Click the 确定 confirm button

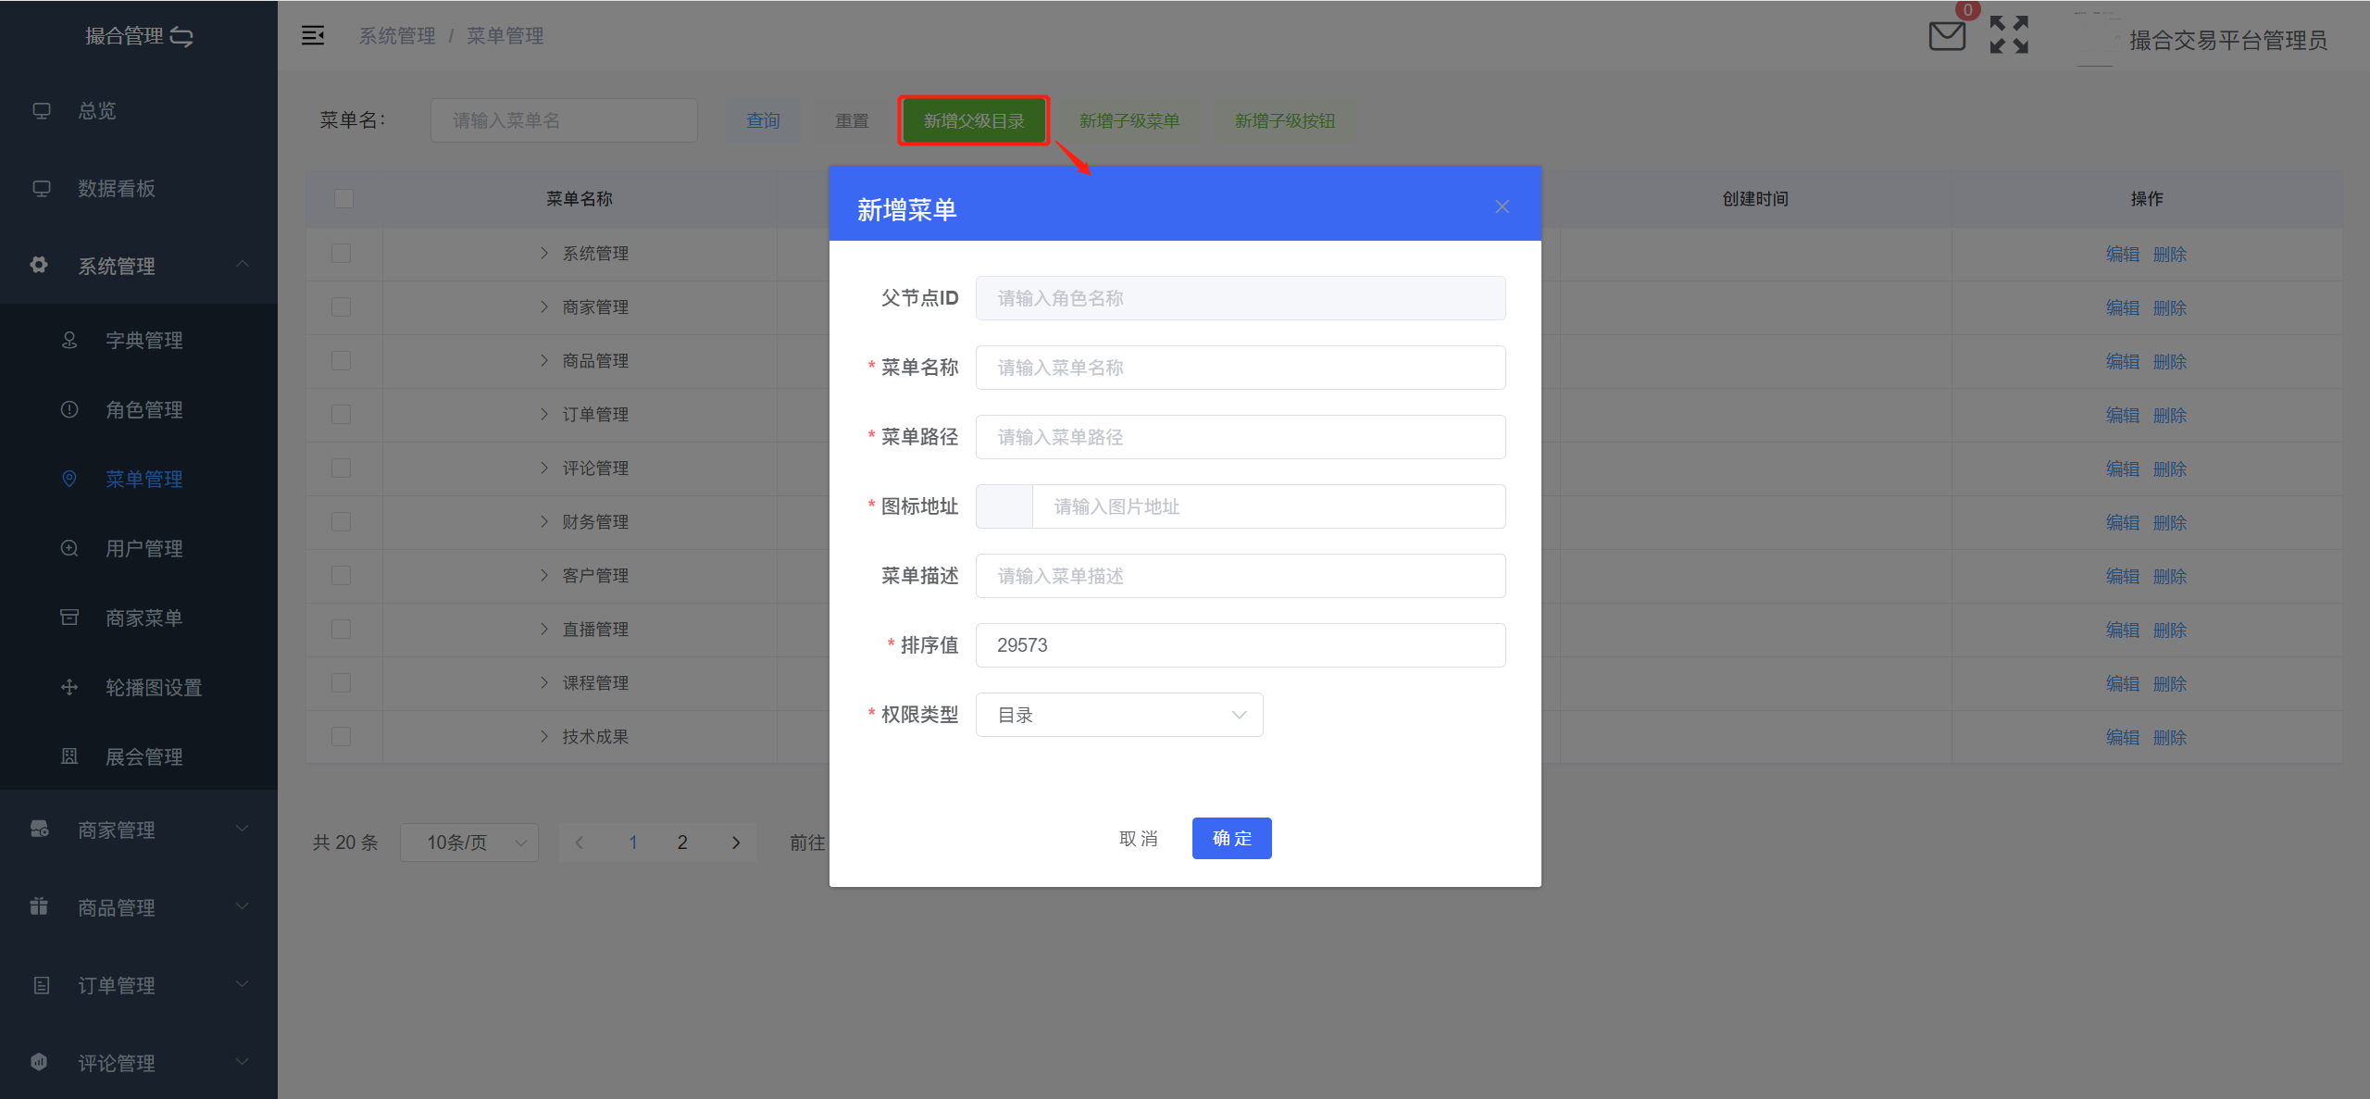(x=1231, y=838)
